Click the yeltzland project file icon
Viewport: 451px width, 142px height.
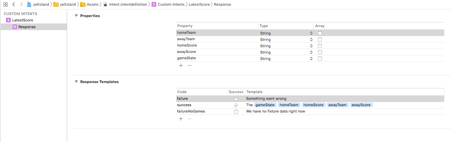pyautogui.click(x=29, y=4)
